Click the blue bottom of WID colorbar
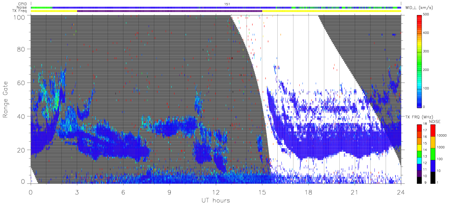The width and height of the screenshot is (451, 208). (419, 102)
